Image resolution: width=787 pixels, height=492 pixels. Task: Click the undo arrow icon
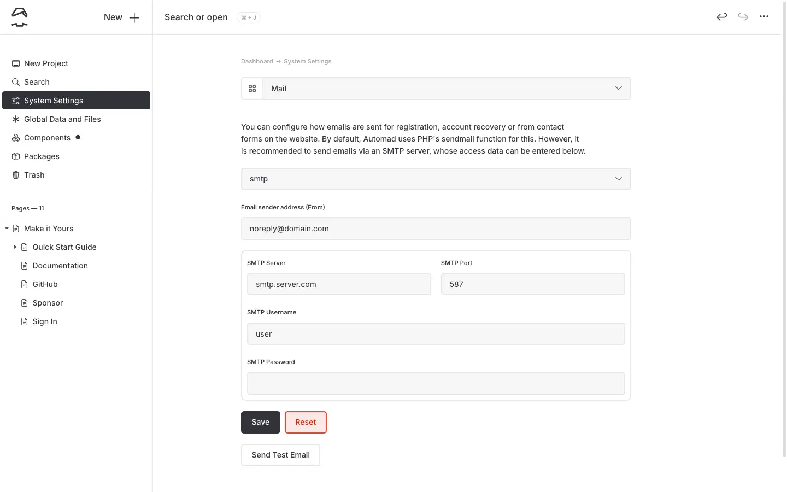pyautogui.click(x=721, y=17)
